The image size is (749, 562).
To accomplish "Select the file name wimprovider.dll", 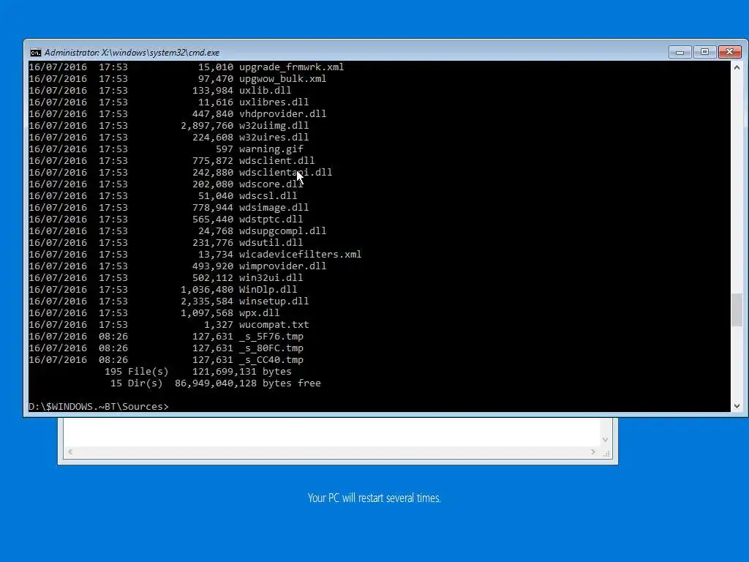I will click(283, 266).
